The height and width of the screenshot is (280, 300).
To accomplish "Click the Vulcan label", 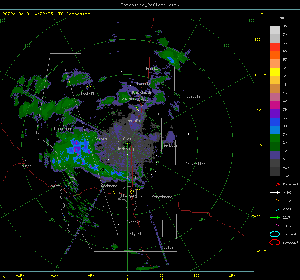I will pos(170,247).
